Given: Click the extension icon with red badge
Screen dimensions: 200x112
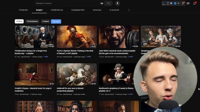Looking at the screenshot, I should [x=183, y=3].
